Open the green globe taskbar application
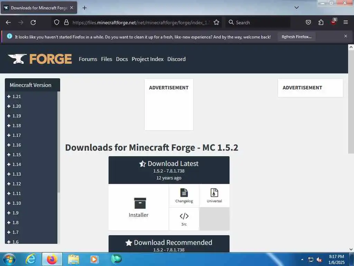Screen dimensions: 354x266 [116, 259]
